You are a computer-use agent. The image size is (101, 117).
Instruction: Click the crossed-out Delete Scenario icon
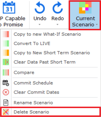(x=6, y=112)
